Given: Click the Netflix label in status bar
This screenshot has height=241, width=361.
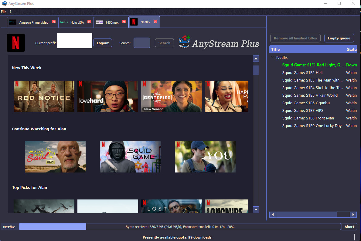Looking at the screenshot, I should point(9,227).
